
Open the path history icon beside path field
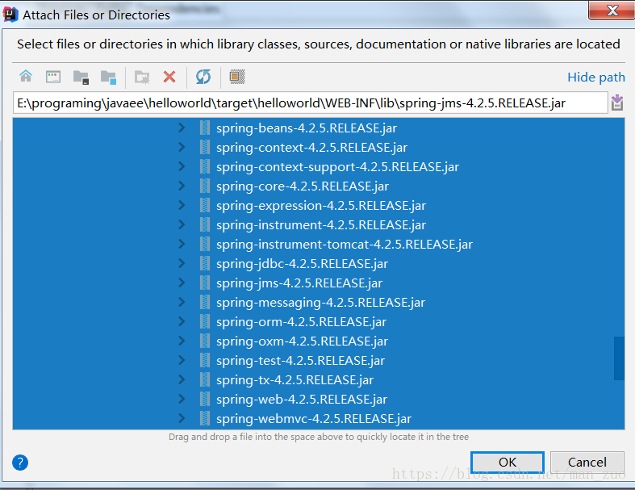(x=617, y=103)
